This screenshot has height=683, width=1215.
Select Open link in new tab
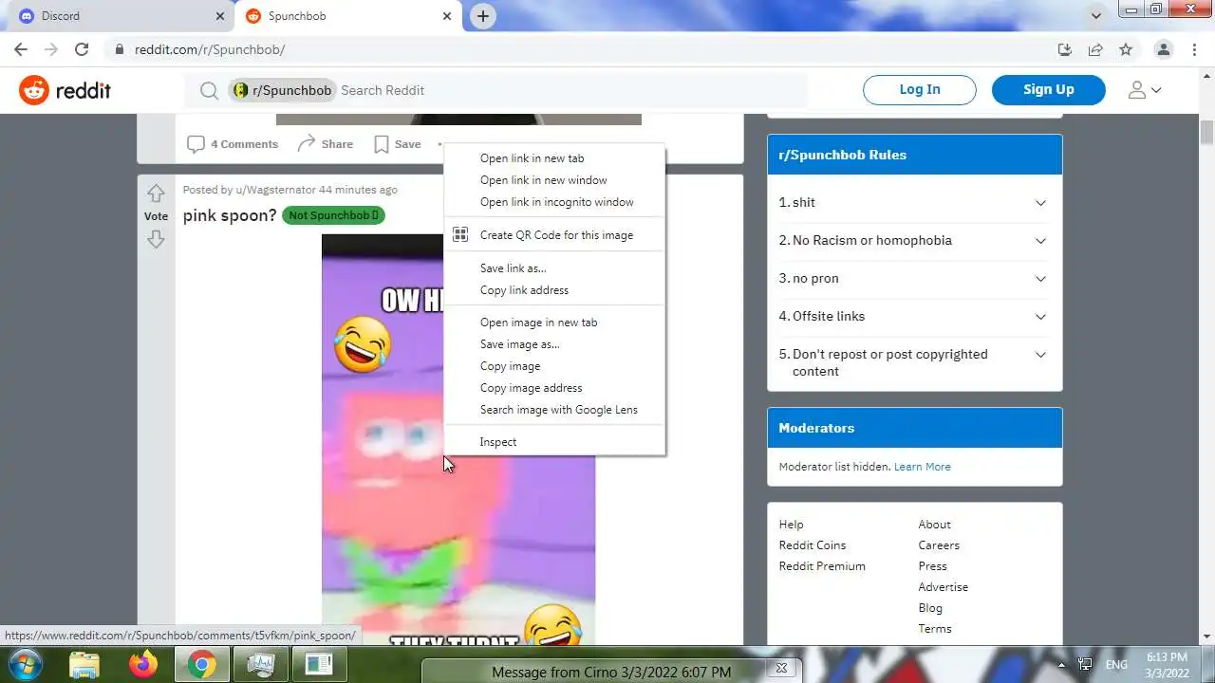coord(554,158)
